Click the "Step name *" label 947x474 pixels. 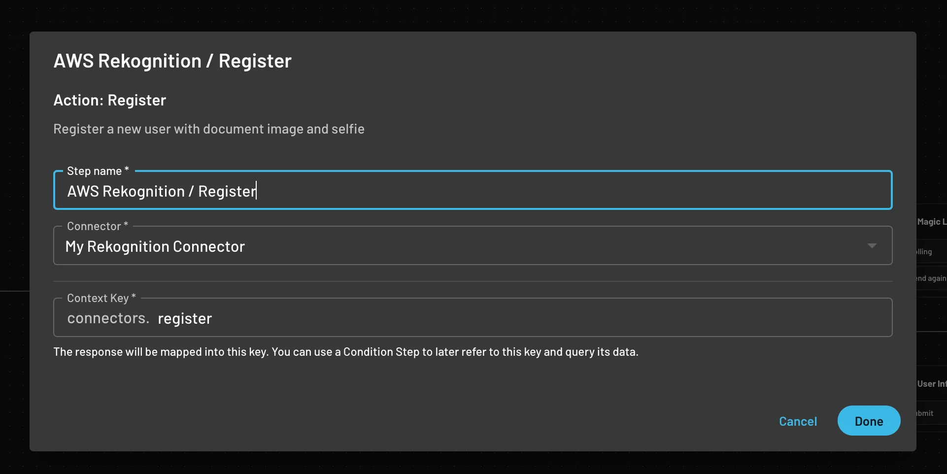(97, 170)
